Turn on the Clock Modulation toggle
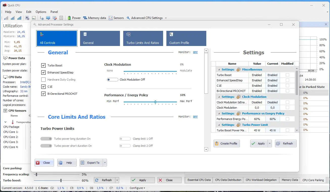The image size is (330, 192). pos(112,80)
